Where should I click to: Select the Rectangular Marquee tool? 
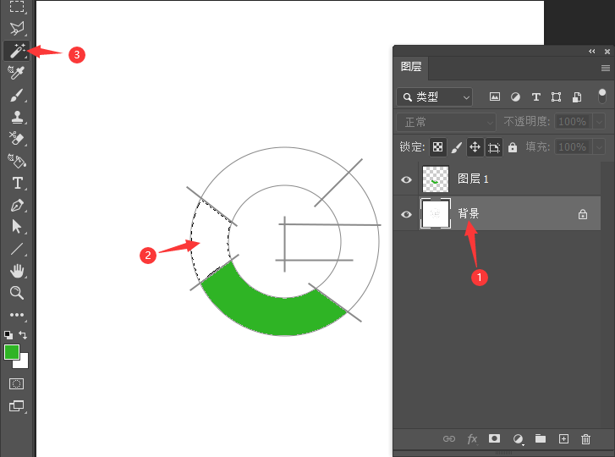click(16, 7)
